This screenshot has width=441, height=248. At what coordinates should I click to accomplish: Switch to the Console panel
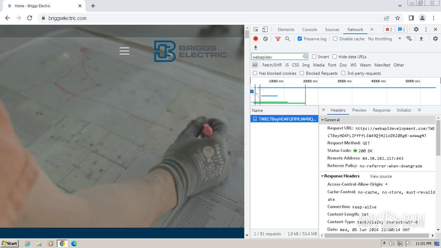(309, 30)
